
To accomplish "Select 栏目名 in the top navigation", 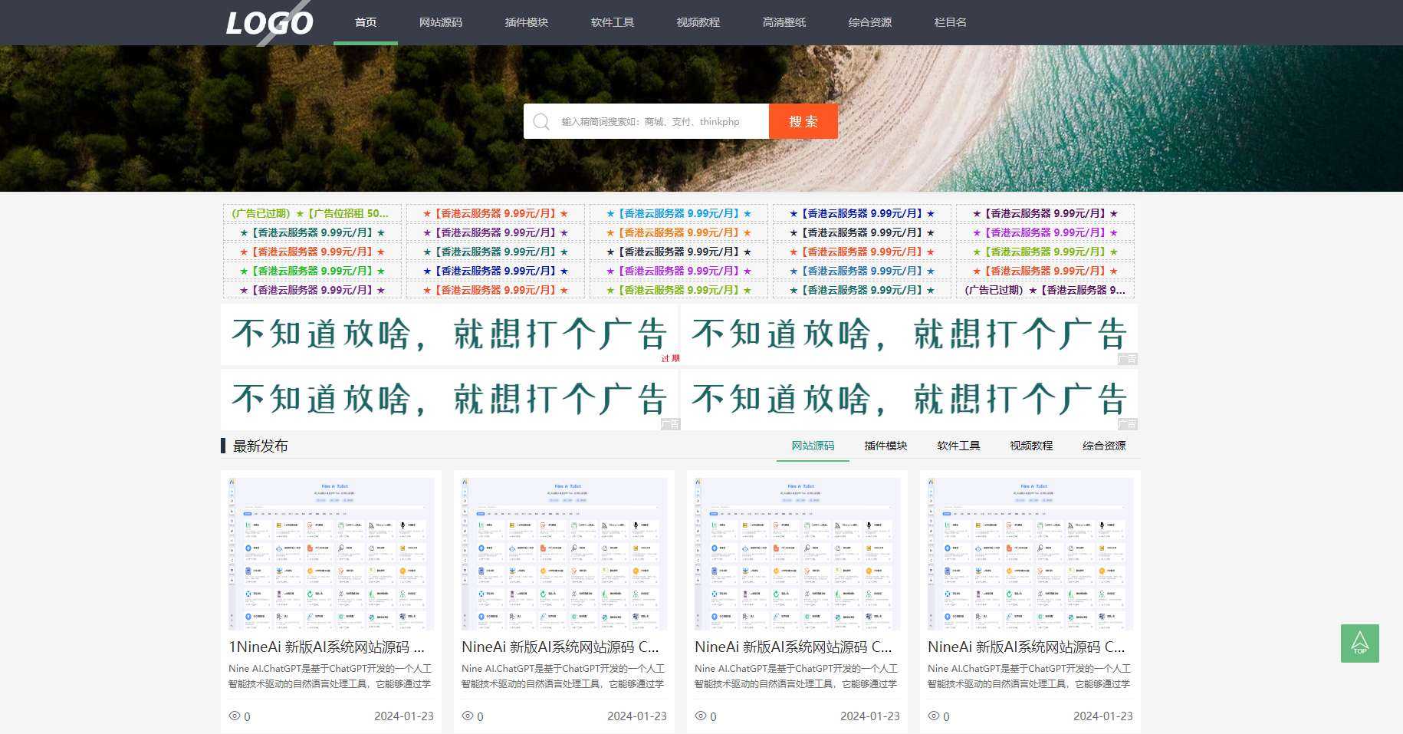I will pyautogui.click(x=949, y=22).
